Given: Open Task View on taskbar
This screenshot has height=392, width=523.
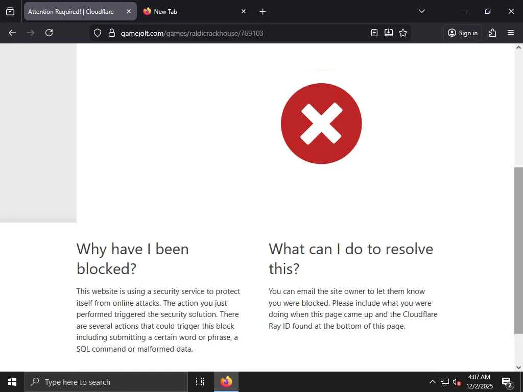Looking at the screenshot, I should 200,382.
